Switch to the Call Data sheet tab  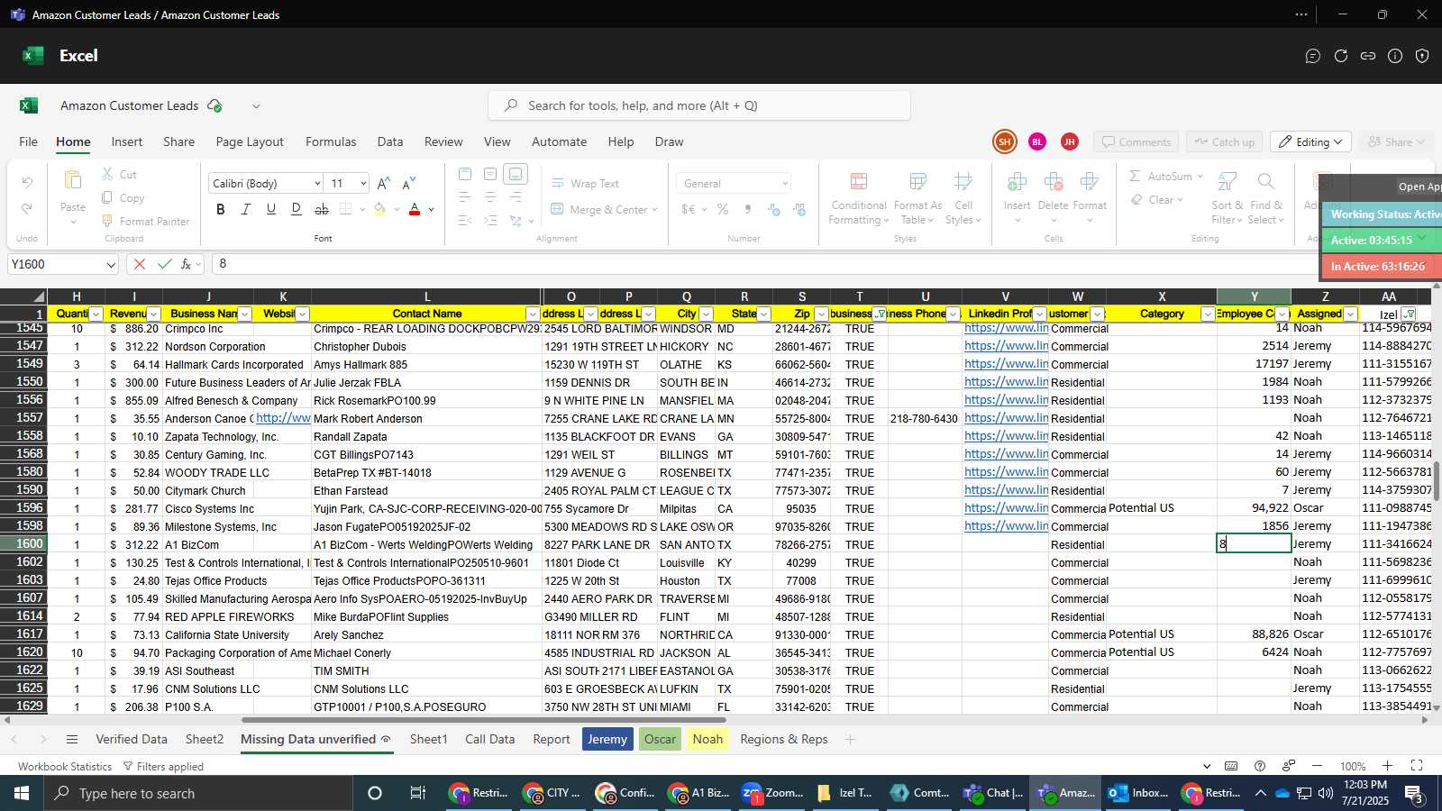click(x=490, y=739)
